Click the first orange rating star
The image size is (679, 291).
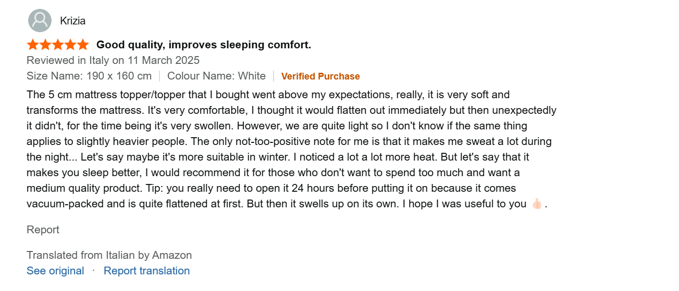click(33, 45)
